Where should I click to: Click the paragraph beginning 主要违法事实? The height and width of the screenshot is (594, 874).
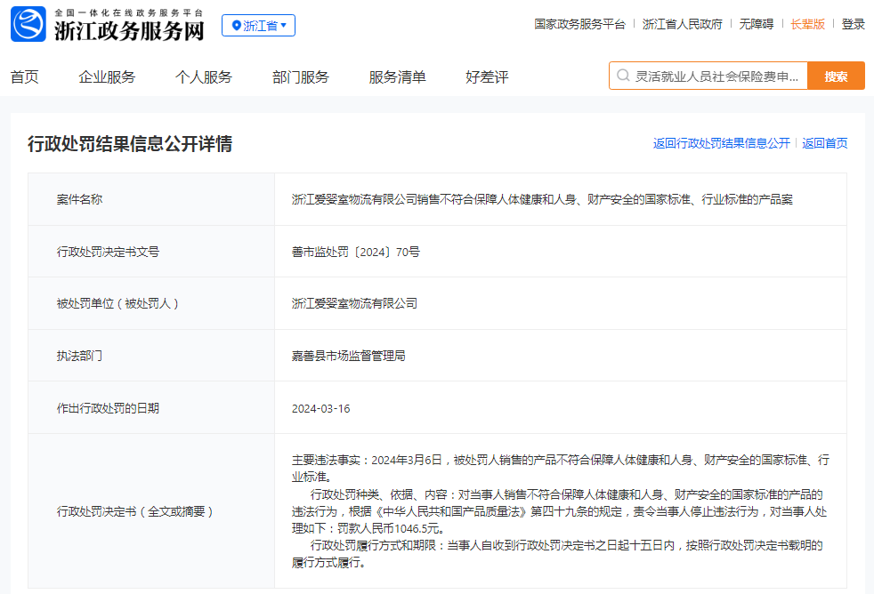coord(560,469)
